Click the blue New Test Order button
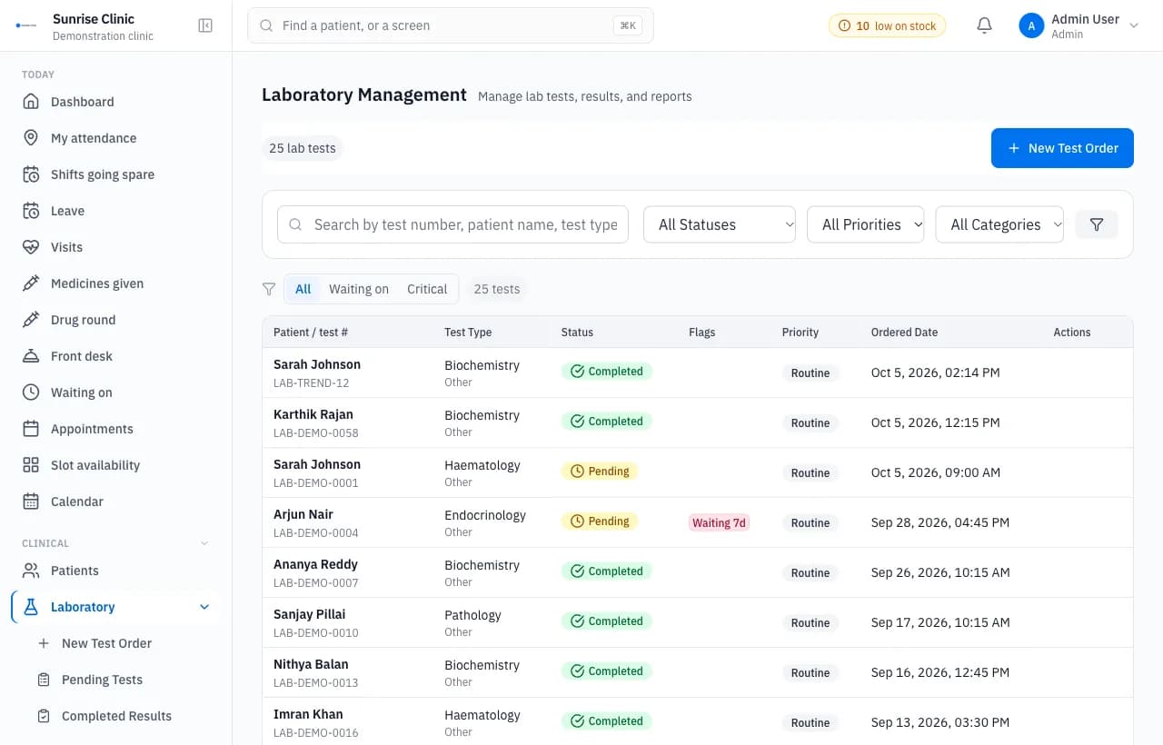The width and height of the screenshot is (1163, 745). [1062, 148]
